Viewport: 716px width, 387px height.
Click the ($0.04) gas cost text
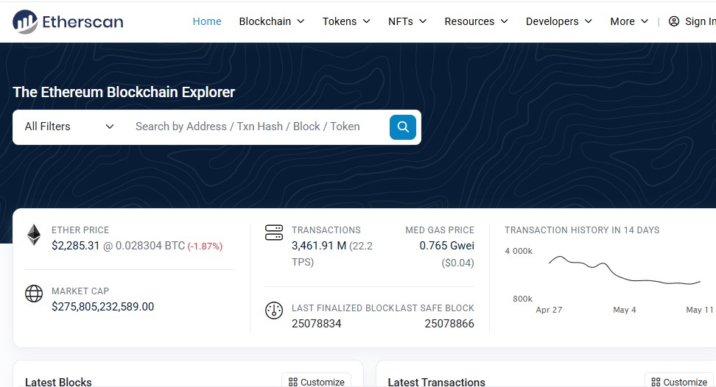(x=457, y=263)
